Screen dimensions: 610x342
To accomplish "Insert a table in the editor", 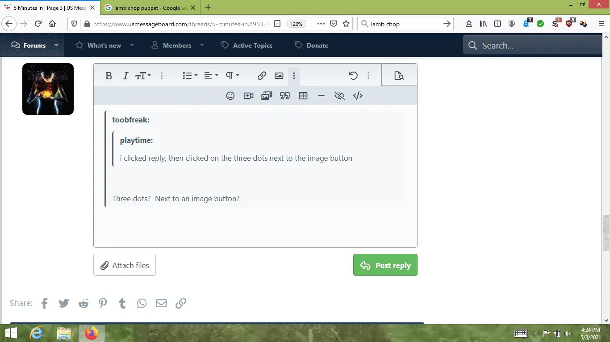I will click(303, 96).
